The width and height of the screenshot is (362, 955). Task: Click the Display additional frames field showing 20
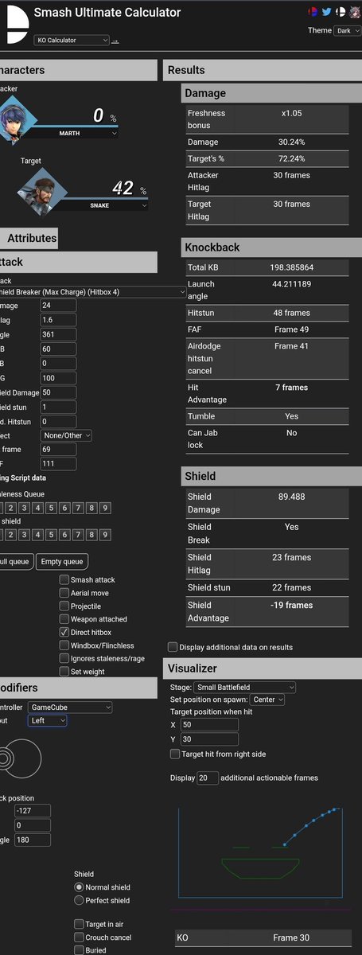(207, 778)
